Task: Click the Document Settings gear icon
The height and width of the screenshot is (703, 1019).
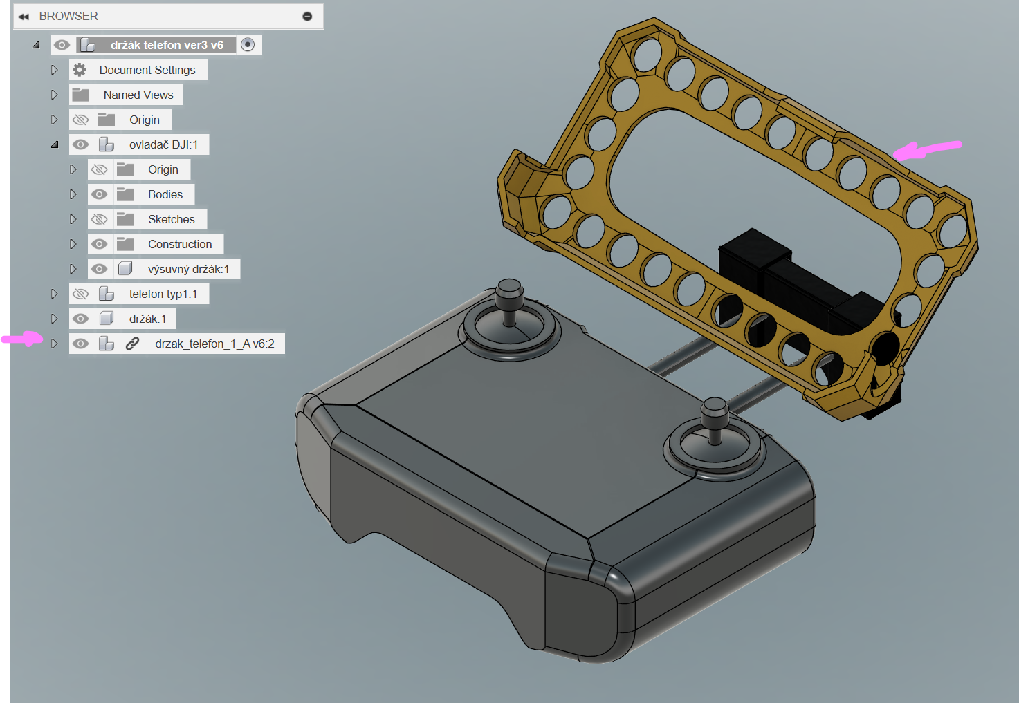Action: point(80,70)
